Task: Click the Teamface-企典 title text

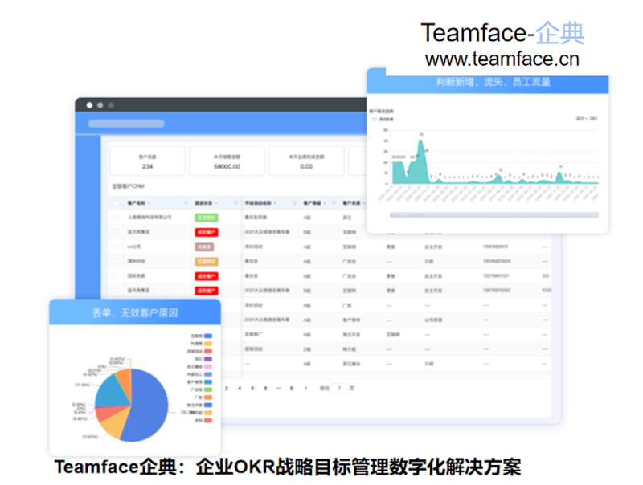Action: pyautogui.click(x=502, y=33)
